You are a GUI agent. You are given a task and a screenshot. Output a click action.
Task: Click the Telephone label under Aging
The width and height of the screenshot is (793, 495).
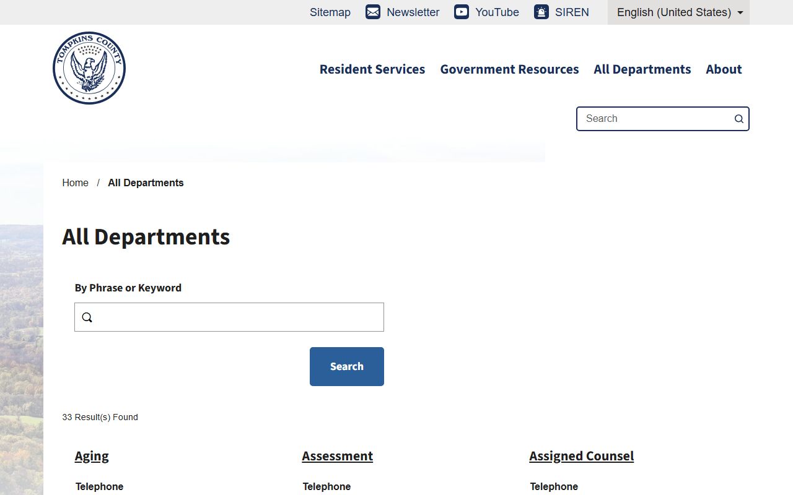coord(100,486)
